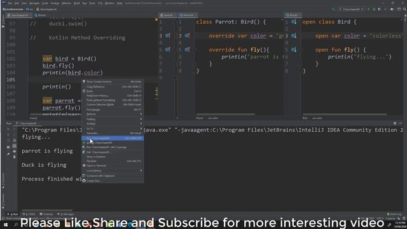Click Run with Coverage icon in toolbar
The height and width of the screenshot is (229, 407).
tap(380, 9)
